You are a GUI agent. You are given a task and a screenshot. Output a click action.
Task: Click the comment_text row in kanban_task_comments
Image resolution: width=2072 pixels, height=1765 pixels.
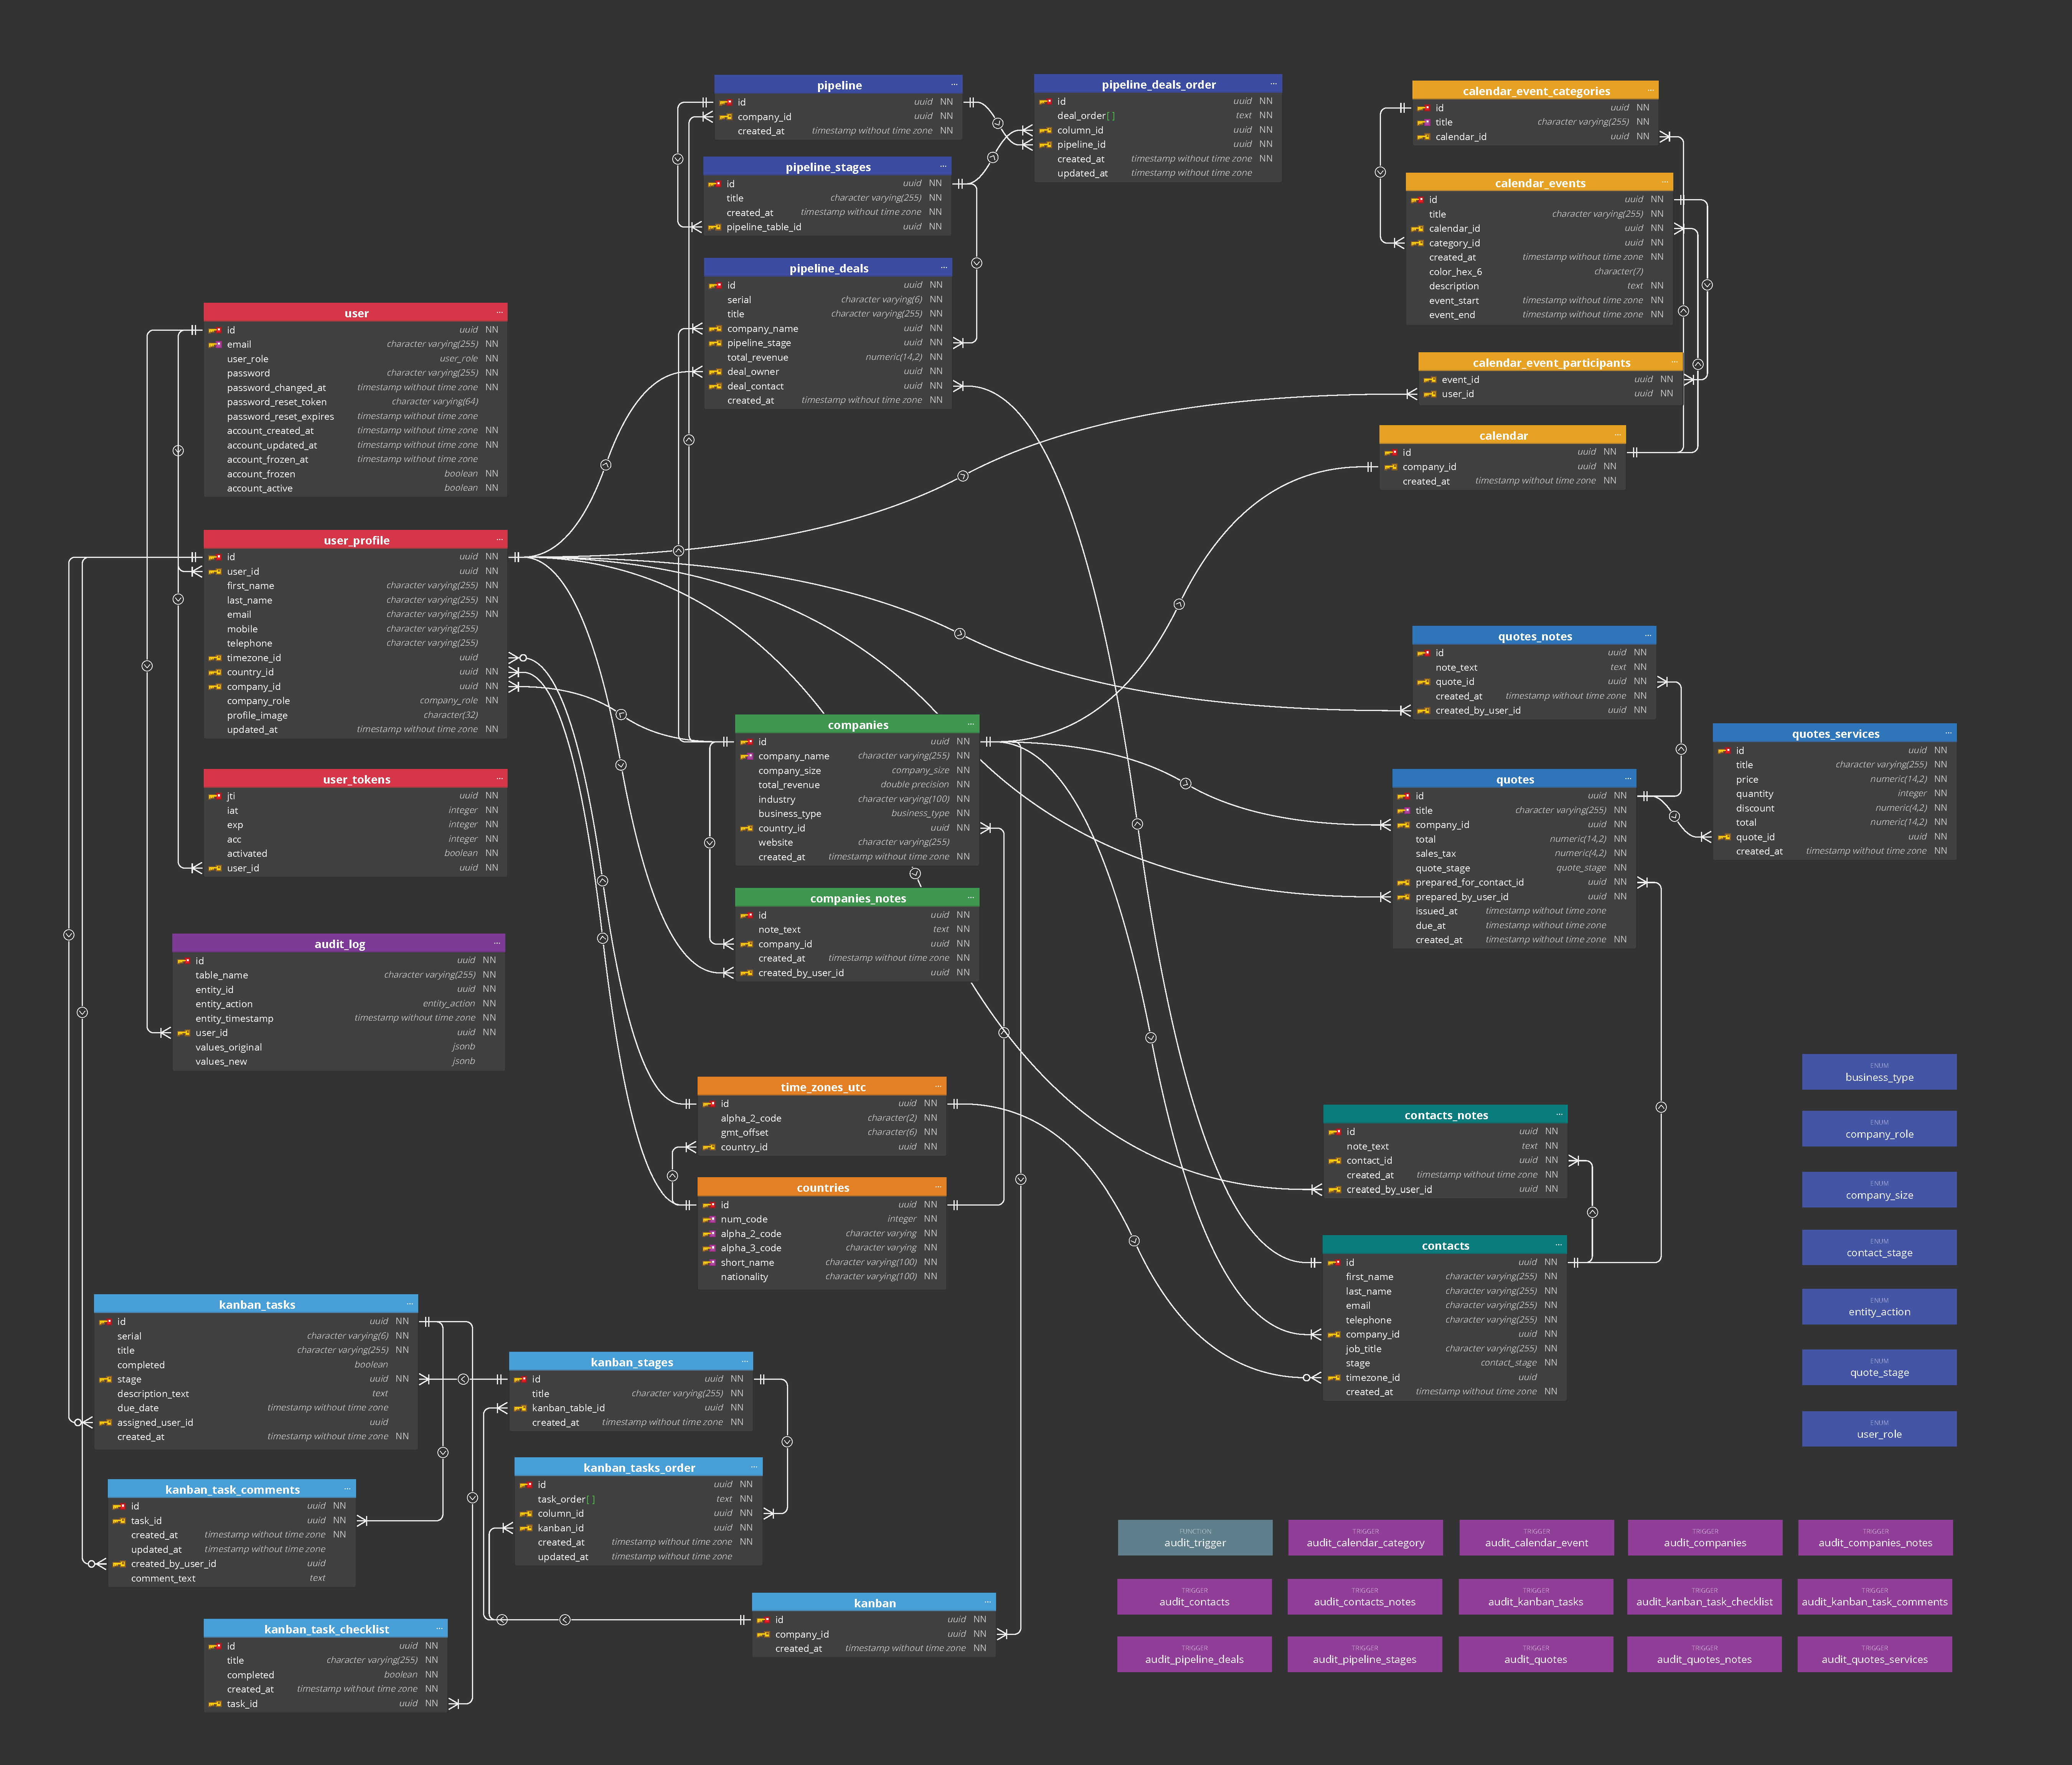tap(232, 1578)
